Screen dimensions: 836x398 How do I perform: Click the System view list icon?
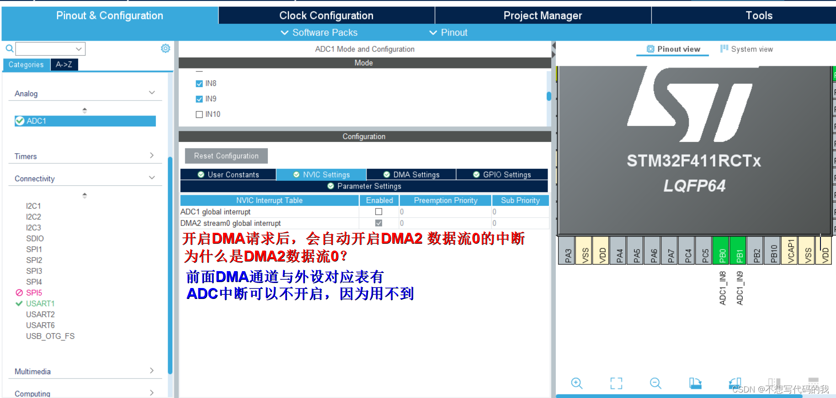[x=724, y=48]
